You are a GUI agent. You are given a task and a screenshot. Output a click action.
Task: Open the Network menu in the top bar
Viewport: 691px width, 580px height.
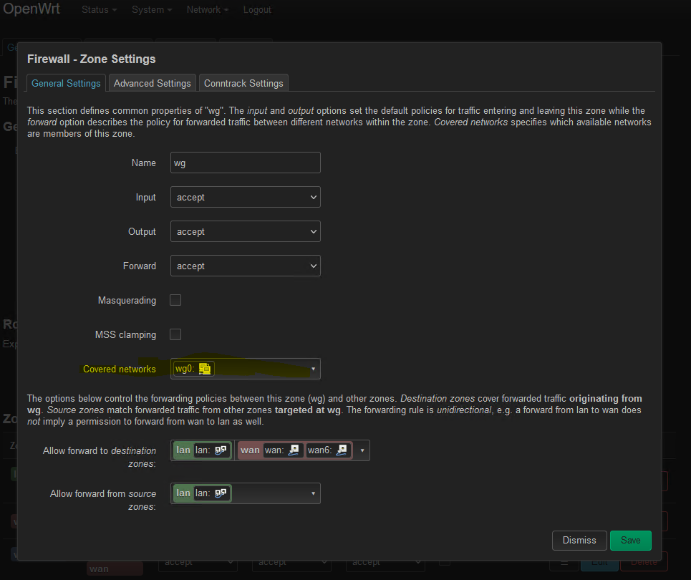click(x=207, y=10)
